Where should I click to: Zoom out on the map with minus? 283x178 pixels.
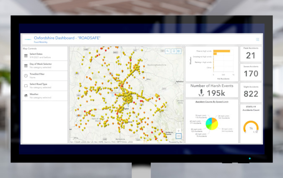pyautogui.click(x=179, y=136)
